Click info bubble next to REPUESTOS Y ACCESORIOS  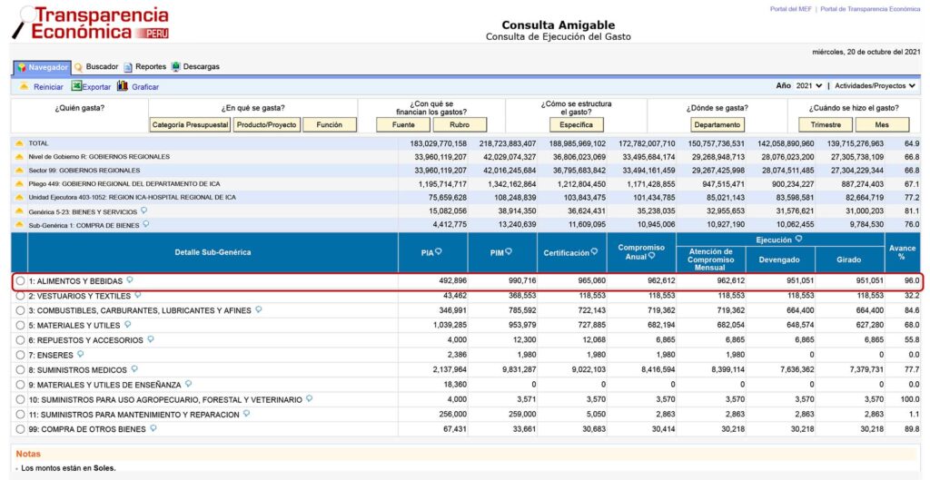click(150, 339)
